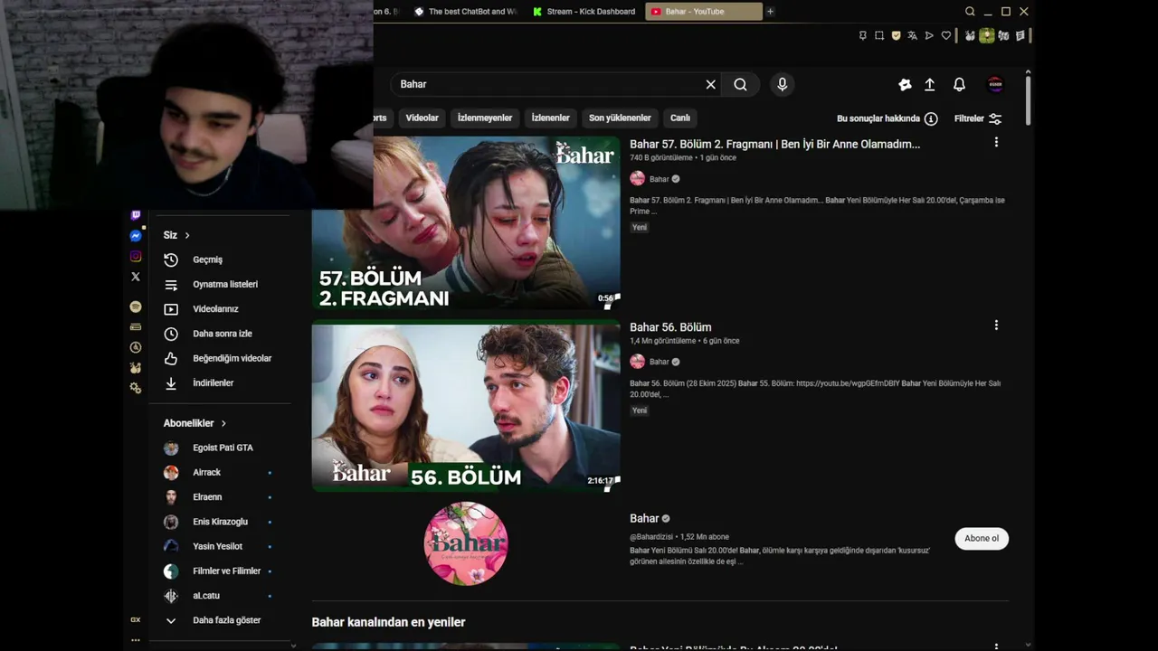This screenshot has width=1158, height=651.
Task: Start voice search with microphone icon
Action: coord(783,84)
